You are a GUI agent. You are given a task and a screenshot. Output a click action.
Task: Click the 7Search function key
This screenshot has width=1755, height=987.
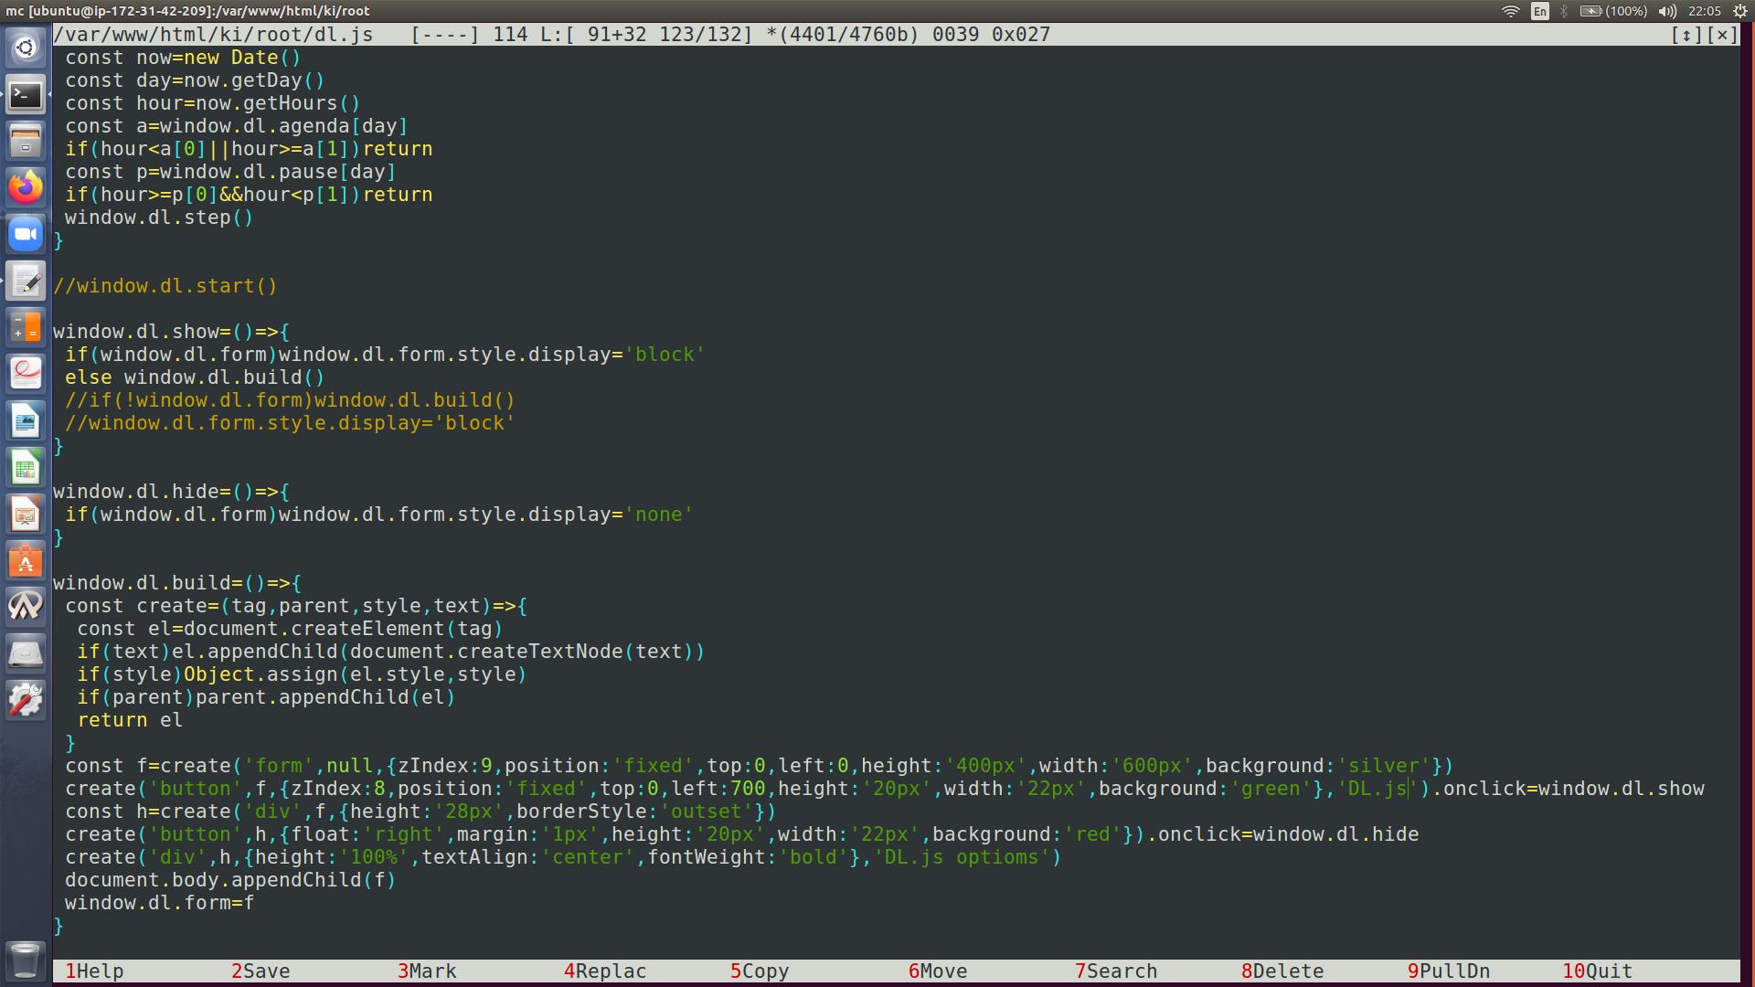tap(1116, 971)
